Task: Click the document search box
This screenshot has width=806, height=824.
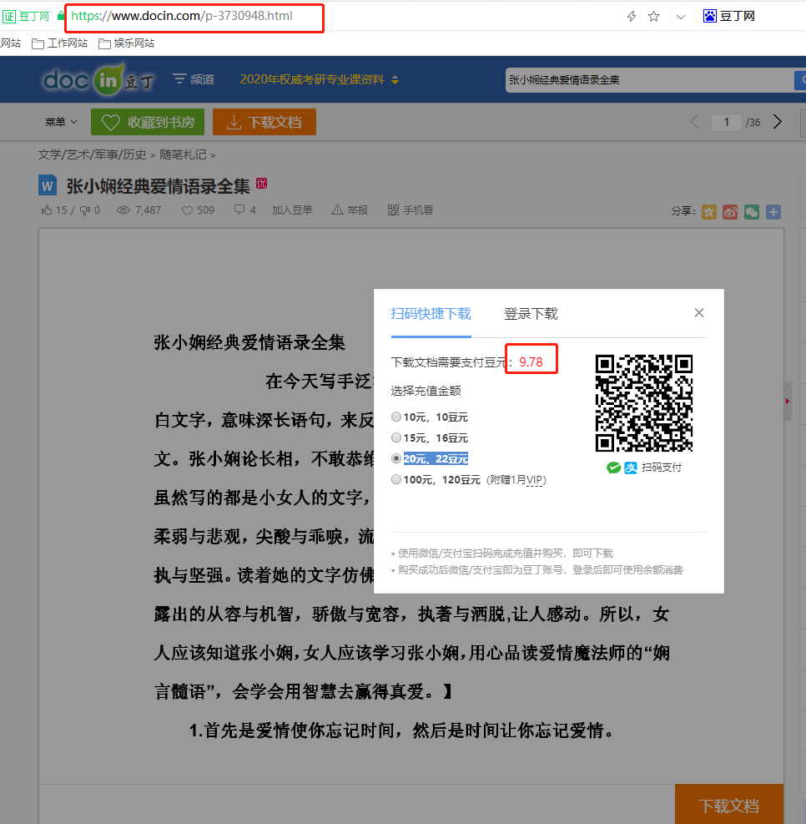Action: click(649, 80)
